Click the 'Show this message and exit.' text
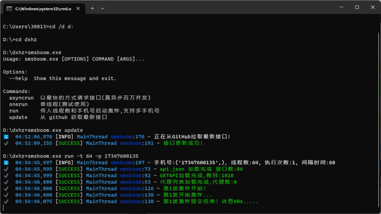 [x=75, y=78]
